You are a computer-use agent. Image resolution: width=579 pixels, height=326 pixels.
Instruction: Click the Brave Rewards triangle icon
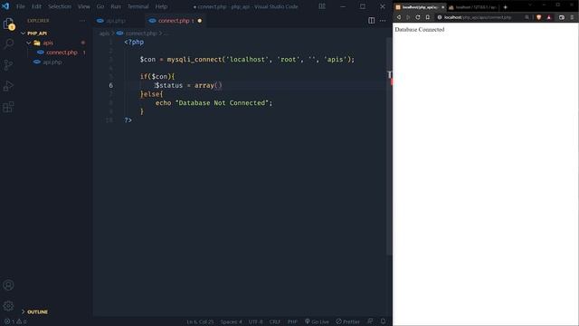pyautogui.click(x=549, y=17)
